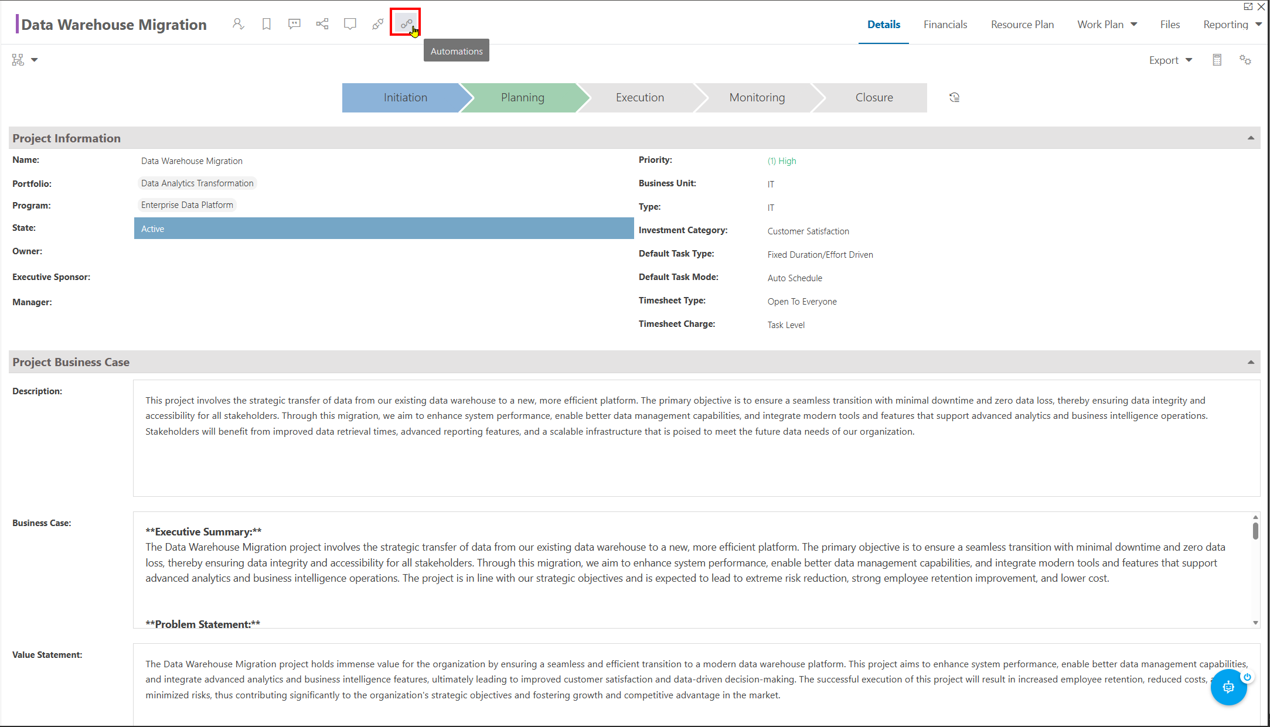Select the Planning phase

[523, 98]
